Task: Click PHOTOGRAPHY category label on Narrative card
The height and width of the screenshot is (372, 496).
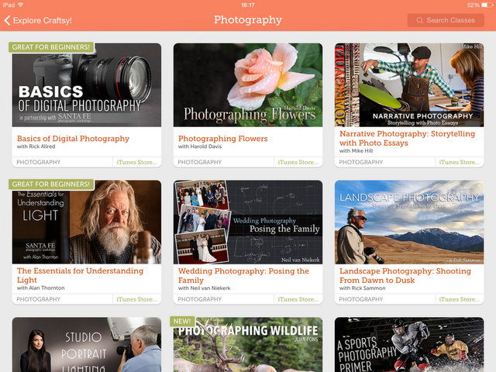Action: (361, 162)
